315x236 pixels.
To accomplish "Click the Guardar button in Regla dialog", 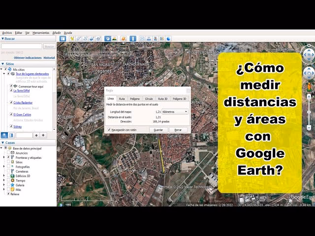I will point(158,130).
